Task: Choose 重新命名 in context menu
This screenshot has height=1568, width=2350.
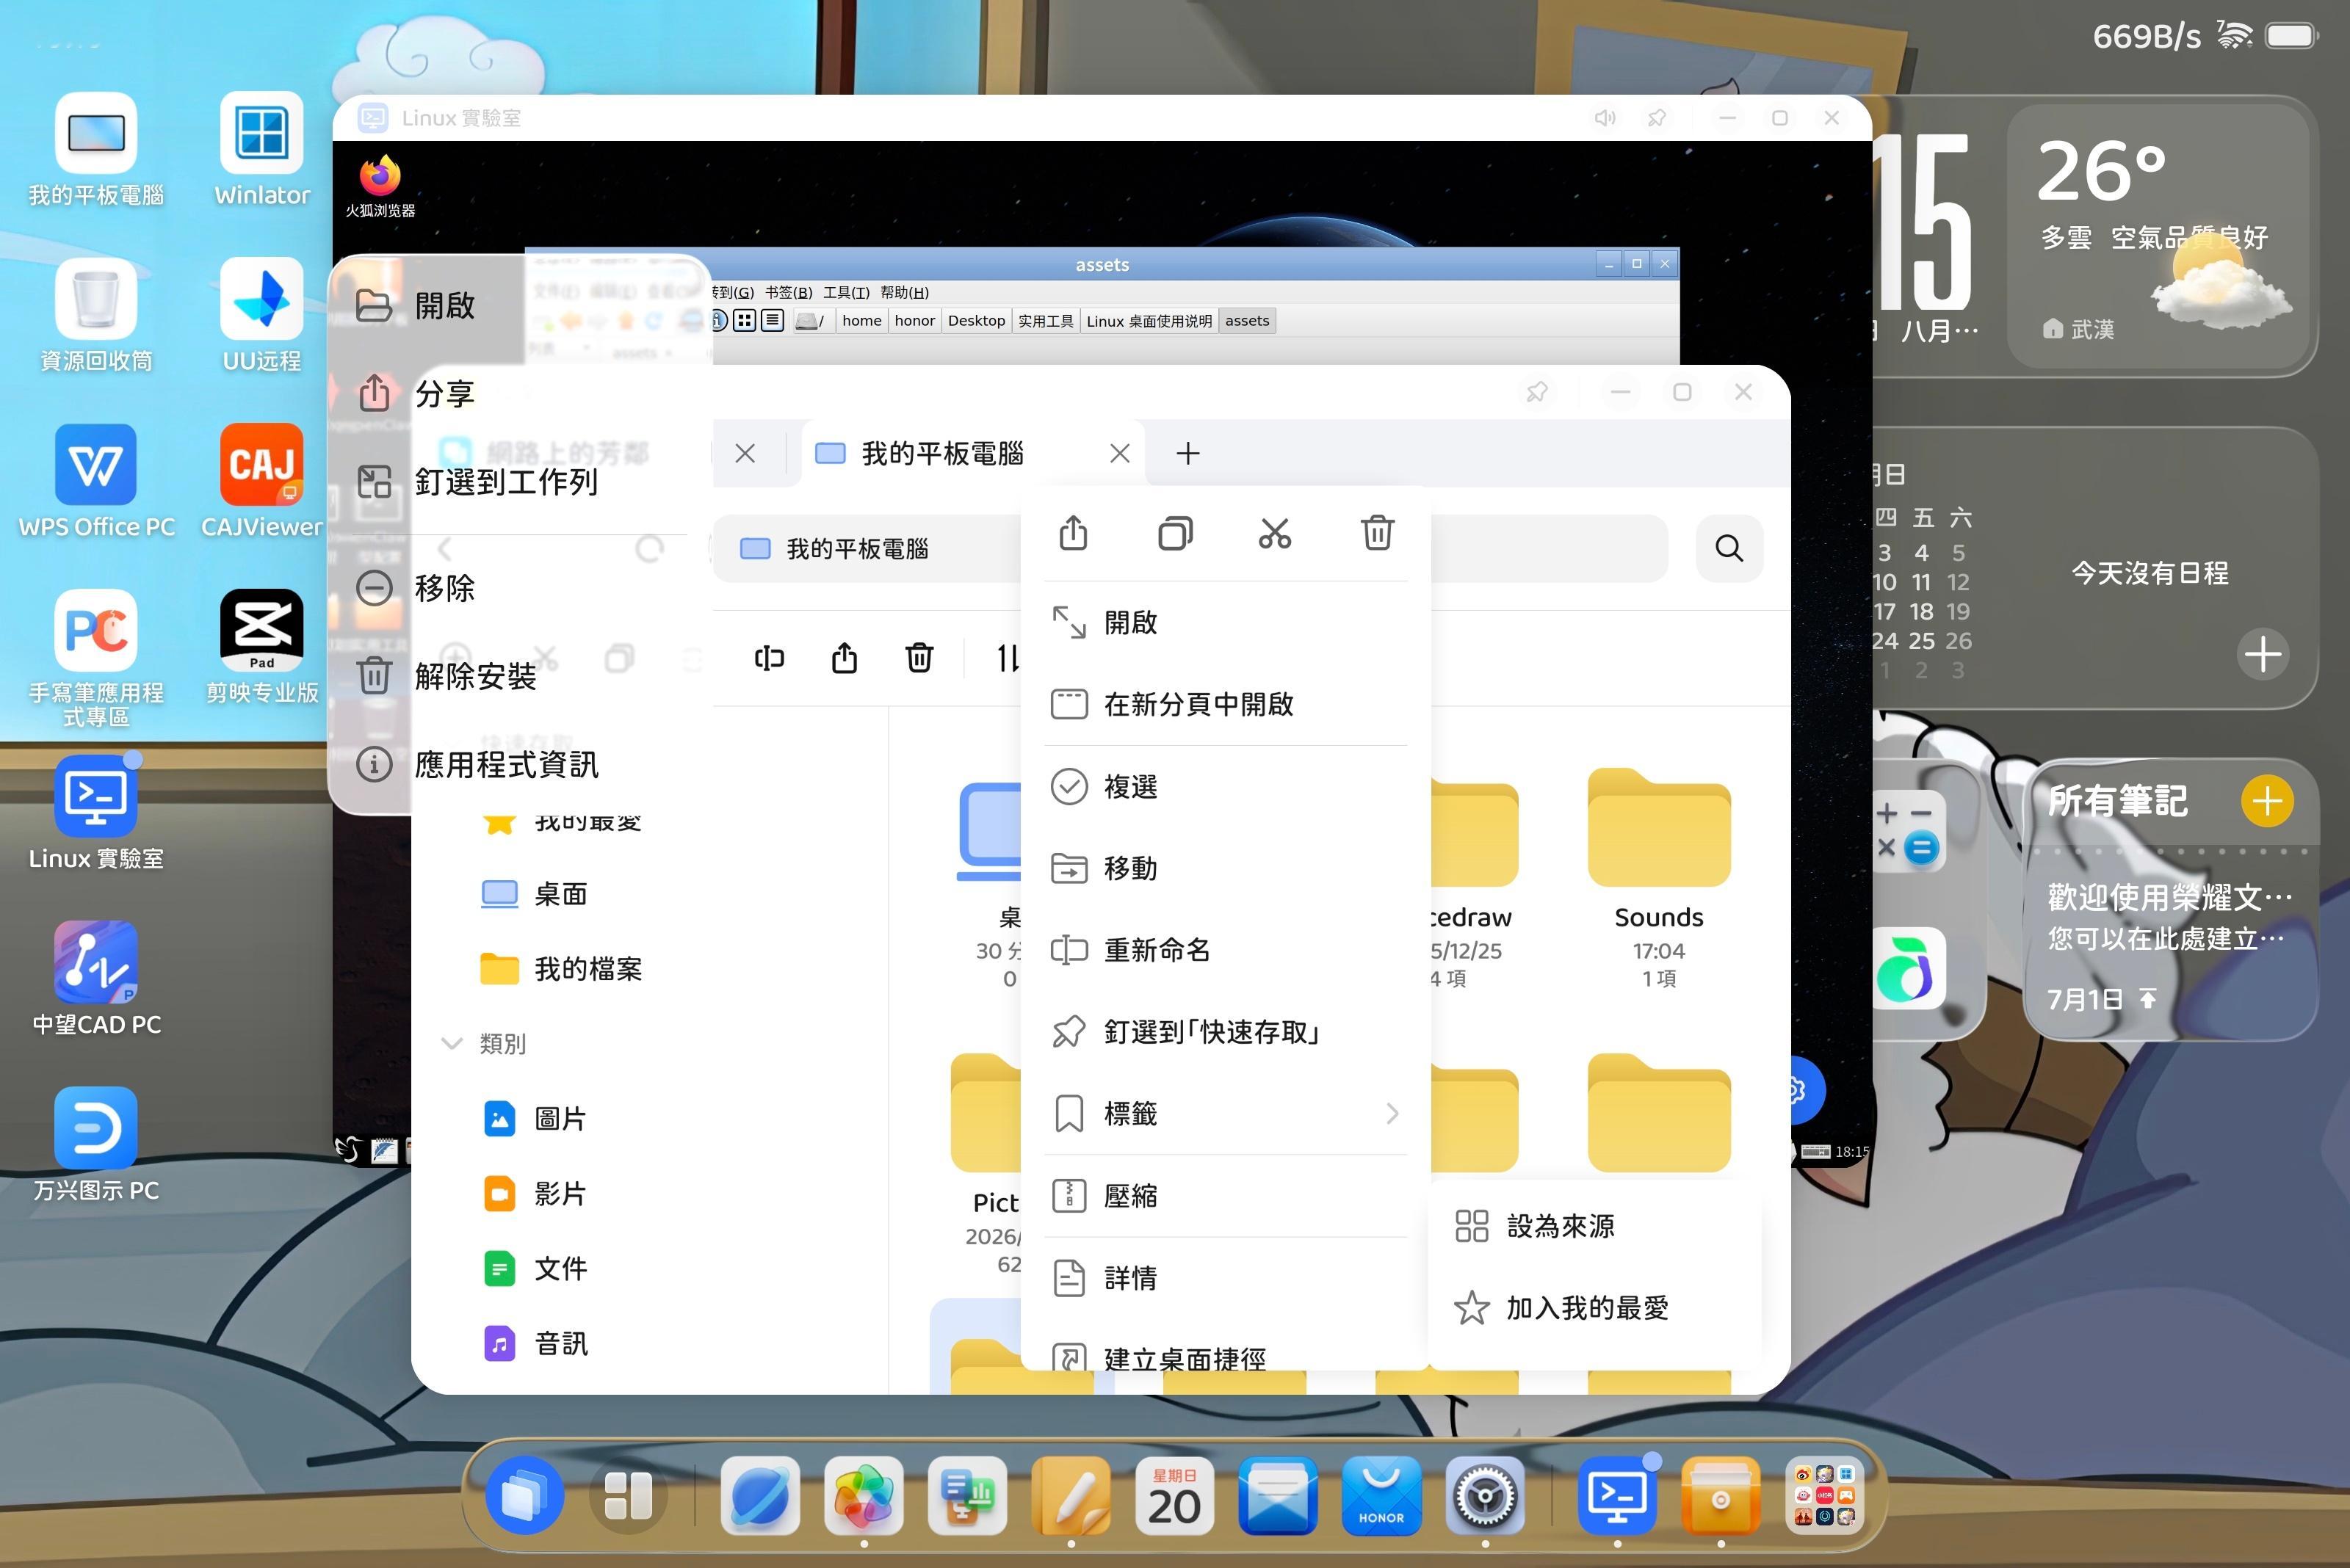Action: 1226,950
